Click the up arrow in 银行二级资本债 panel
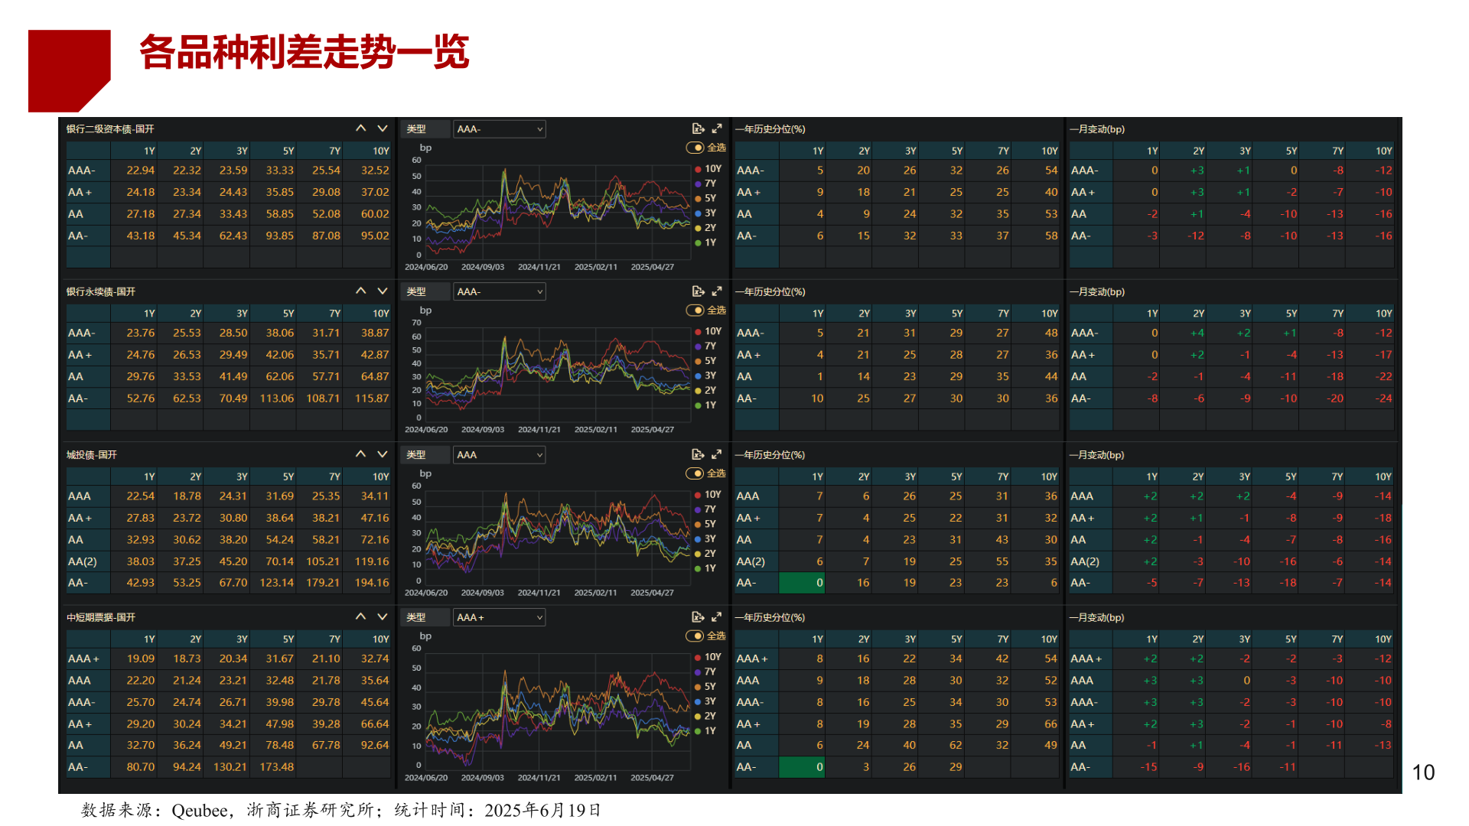Screen dimensions: 1469x826 (361, 128)
